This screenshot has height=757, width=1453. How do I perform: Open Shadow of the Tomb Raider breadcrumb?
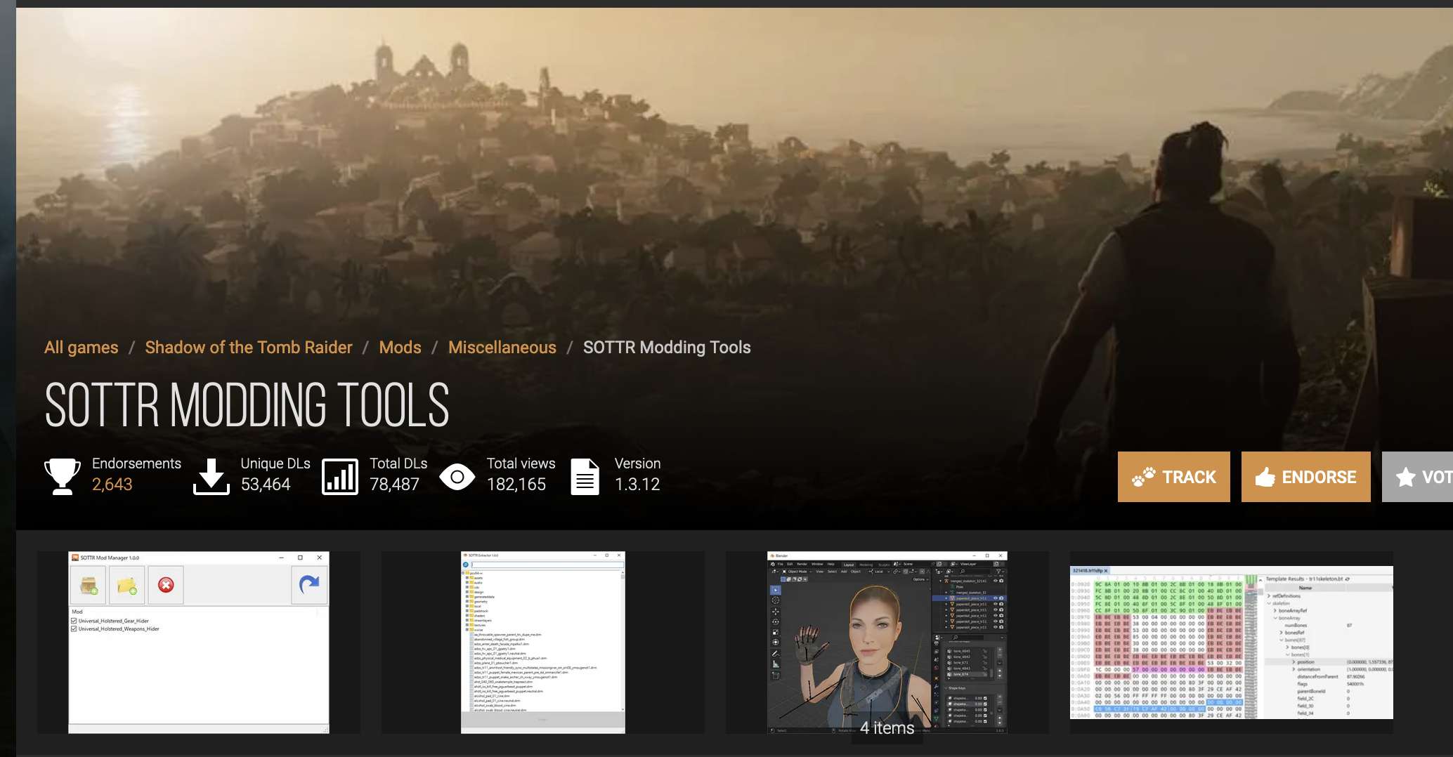(249, 348)
